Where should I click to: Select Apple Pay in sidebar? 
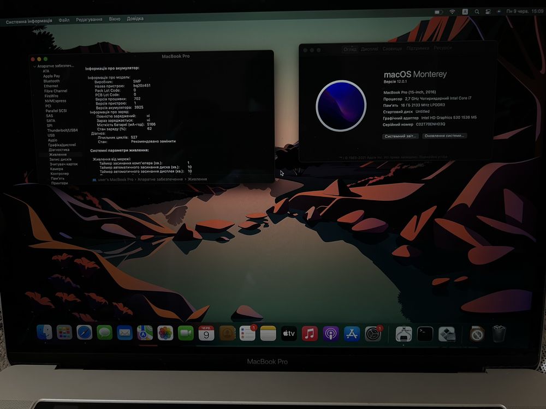(51, 76)
